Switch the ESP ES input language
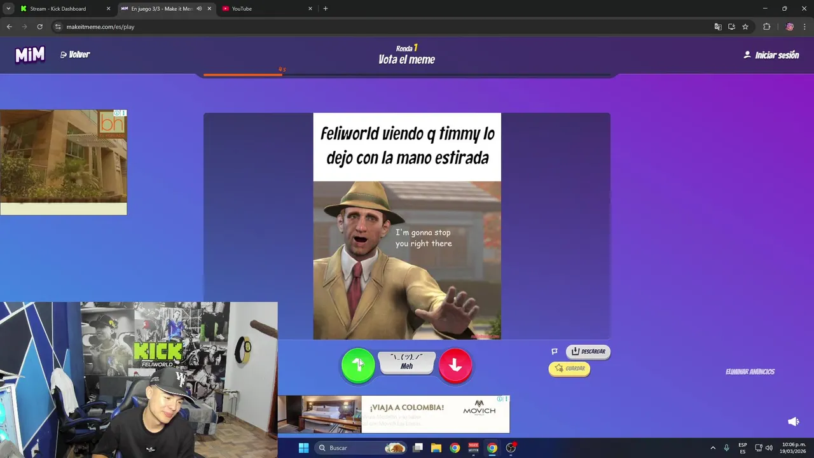Image resolution: width=814 pixels, height=458 pixels. point(742,448)
